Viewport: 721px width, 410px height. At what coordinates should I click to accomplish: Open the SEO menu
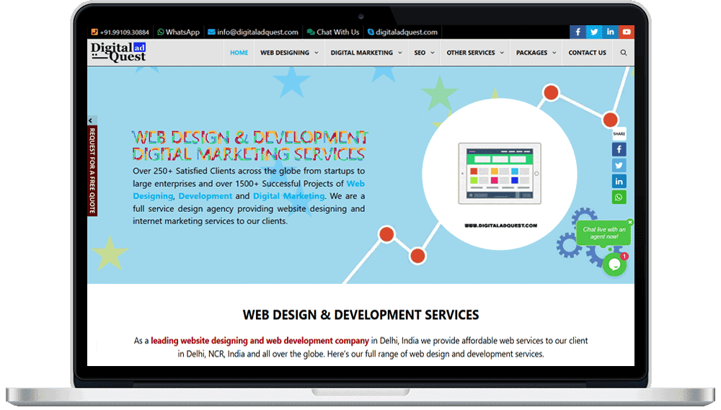(x=420, y=53)
